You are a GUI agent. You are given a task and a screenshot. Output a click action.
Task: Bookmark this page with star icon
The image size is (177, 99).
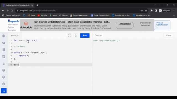click(146, 10)
